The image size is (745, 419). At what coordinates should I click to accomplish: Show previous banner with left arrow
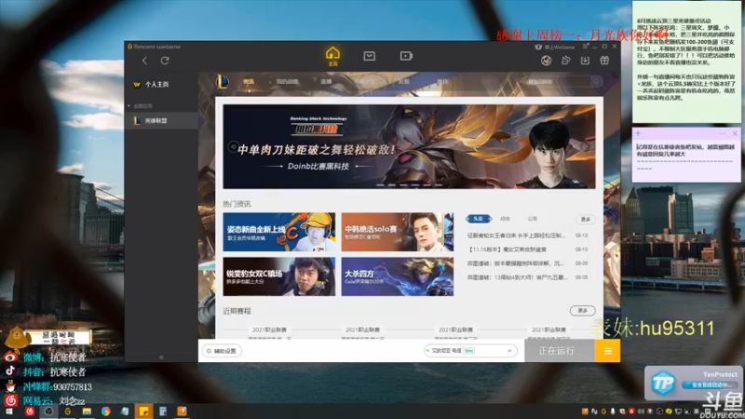[x=232, y=146]
